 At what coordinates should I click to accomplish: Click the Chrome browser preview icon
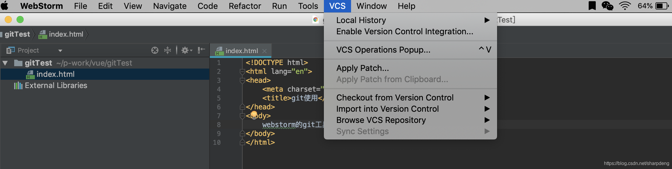coord(316,19)
